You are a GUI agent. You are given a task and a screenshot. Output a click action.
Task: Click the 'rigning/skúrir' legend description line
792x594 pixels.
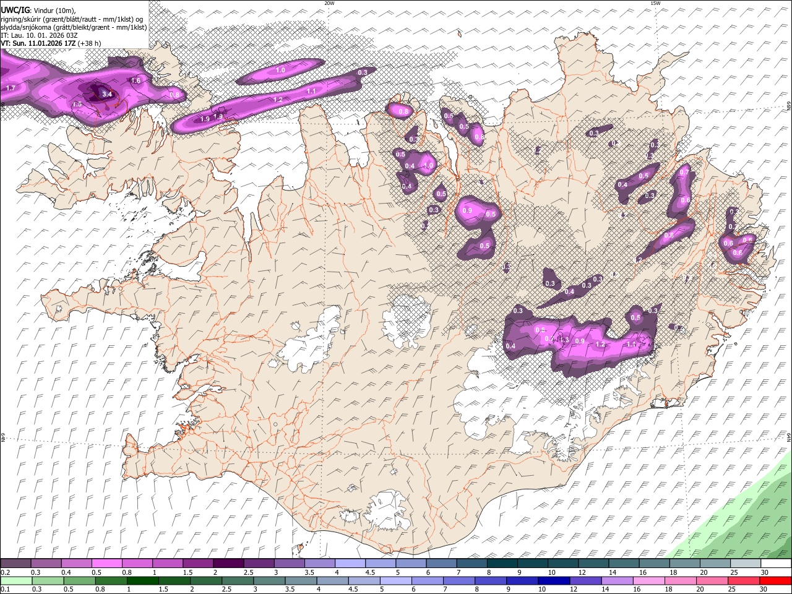click(72, 19)
